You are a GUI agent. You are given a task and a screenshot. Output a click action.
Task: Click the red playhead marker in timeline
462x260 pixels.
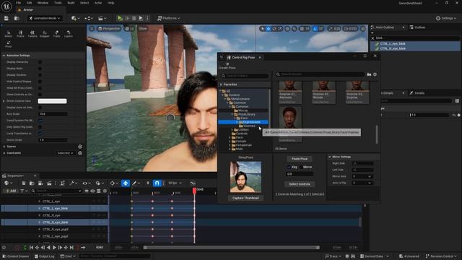pos(194,191)
